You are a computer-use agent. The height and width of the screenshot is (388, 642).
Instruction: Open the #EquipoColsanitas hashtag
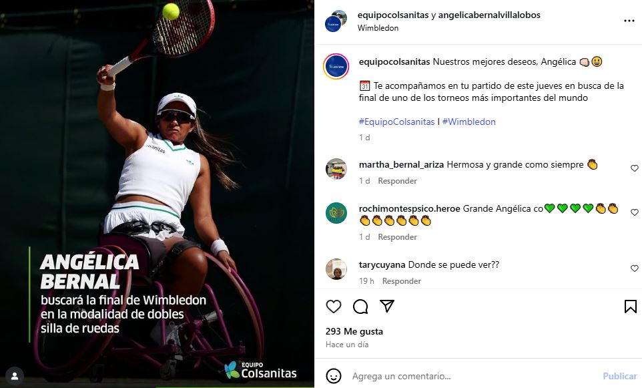[396, 122]
